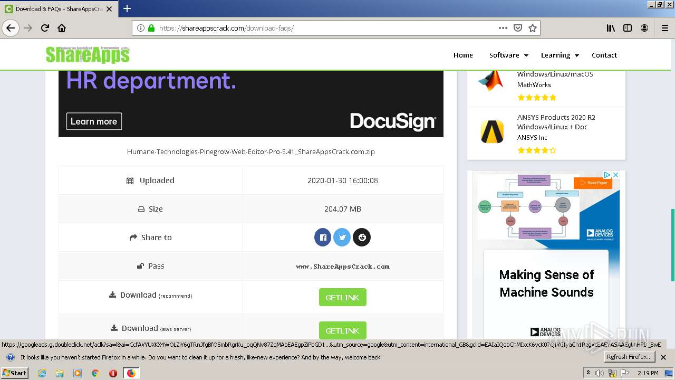Screen dimensions: 675x380
Task: Click the upload date 2020-01-30 16:00:08
Action: tap(343, 180)
